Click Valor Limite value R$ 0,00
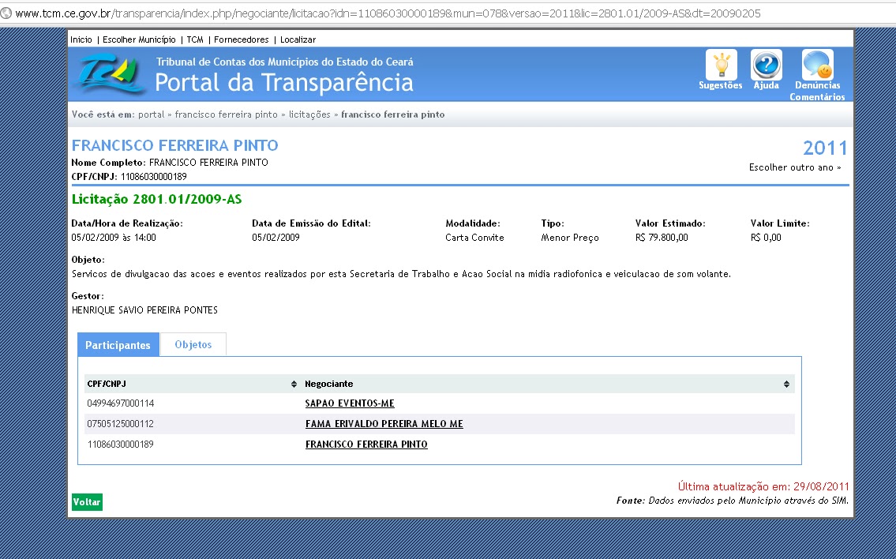Screen dimensions: 896x559 tap(766, 238)
